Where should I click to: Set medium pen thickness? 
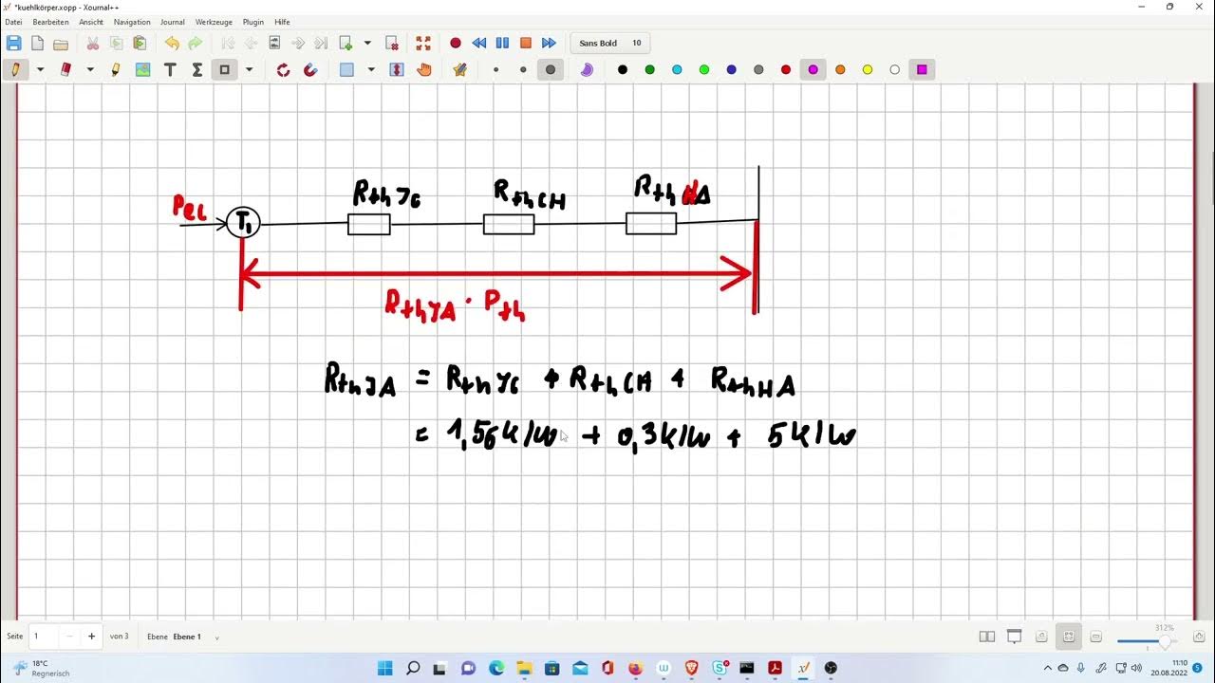[x=523, y=69]
